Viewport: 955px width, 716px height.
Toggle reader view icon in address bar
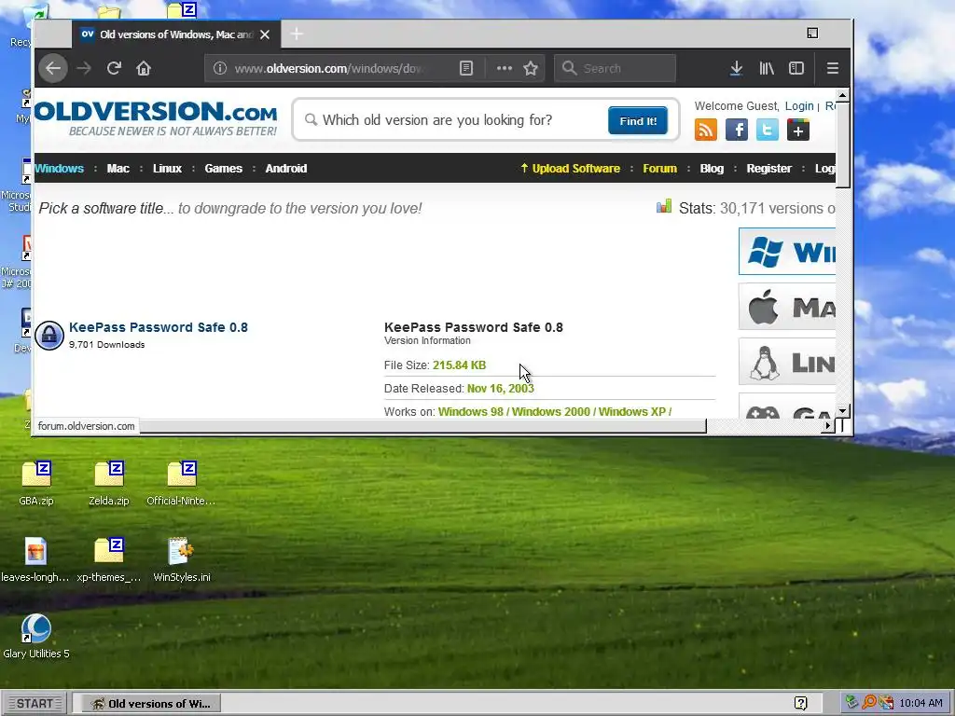466,68
